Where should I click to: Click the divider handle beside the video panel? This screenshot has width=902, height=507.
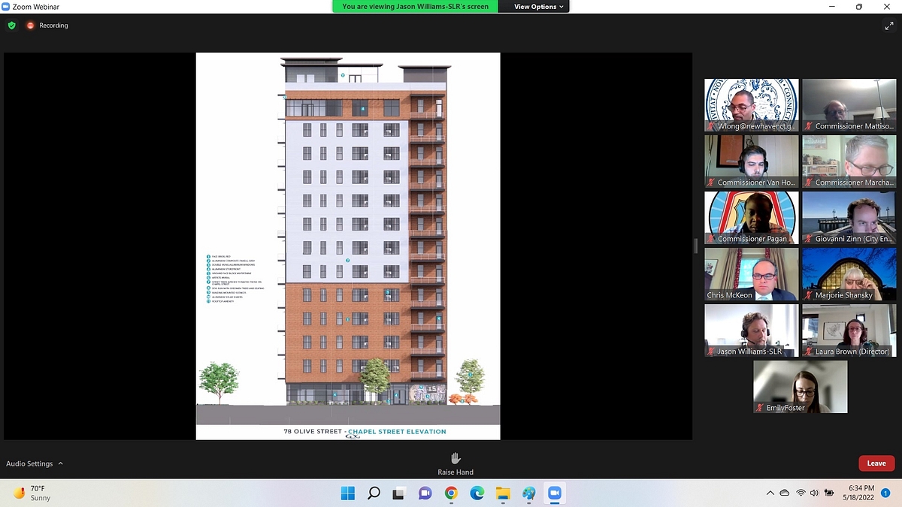tap(696, 246)
